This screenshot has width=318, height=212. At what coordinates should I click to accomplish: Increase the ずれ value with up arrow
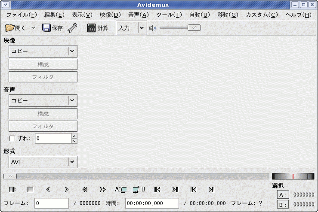coord(74,136)
